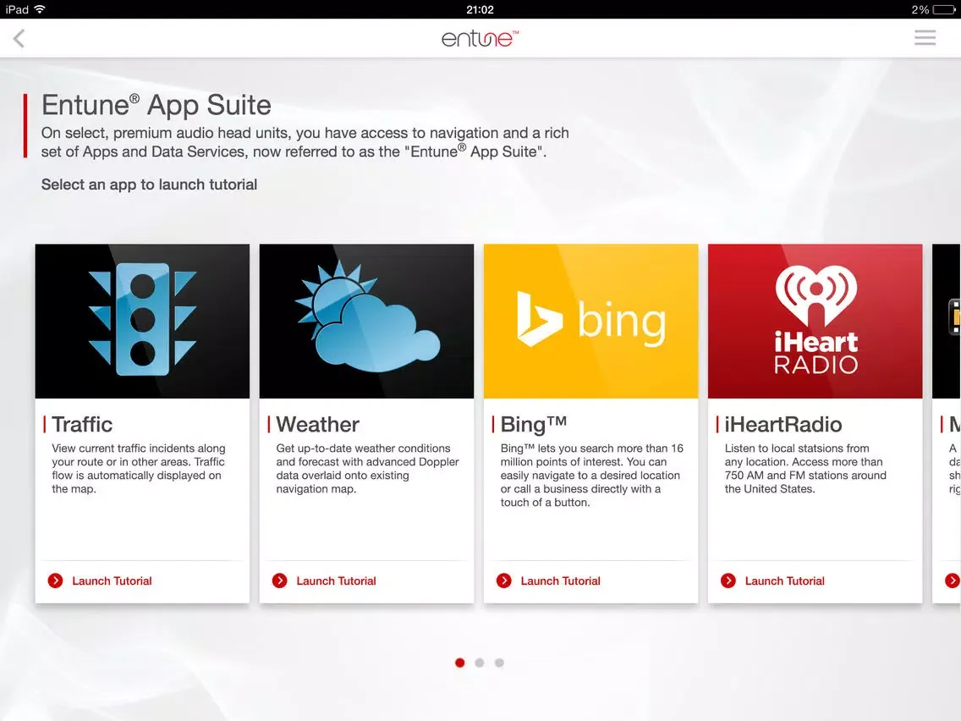Launch Tutorial for iHeartRadio
The width and height of the screenshot is (961, 721).
(x=784, y=581)
